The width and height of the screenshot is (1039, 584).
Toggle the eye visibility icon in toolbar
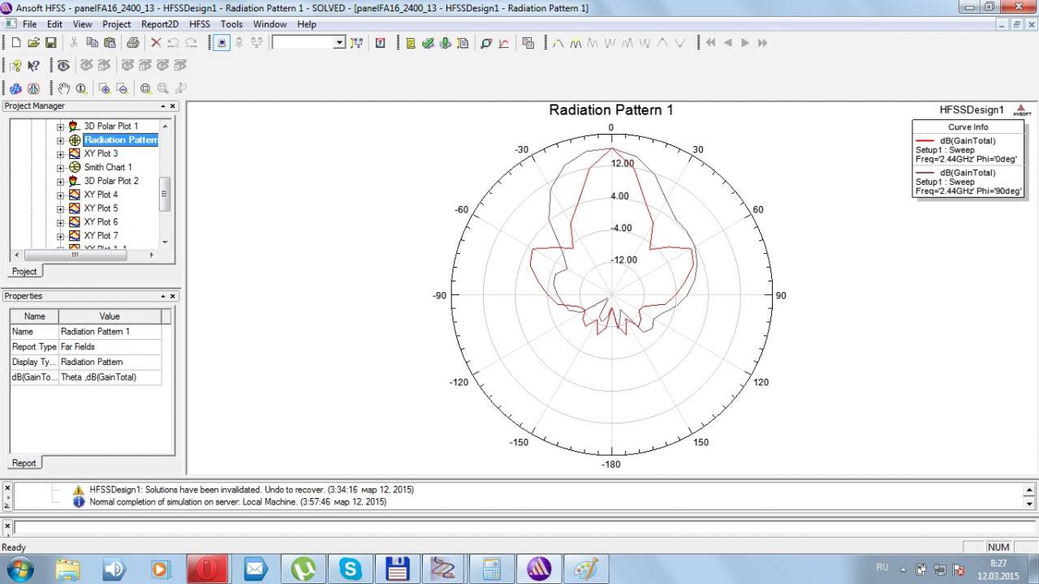(x=63, y=66)
